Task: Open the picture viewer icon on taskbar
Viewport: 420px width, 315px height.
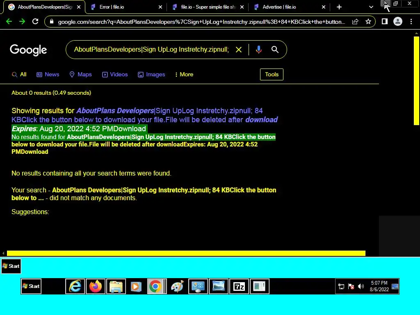Action: [x=219, y=286]
